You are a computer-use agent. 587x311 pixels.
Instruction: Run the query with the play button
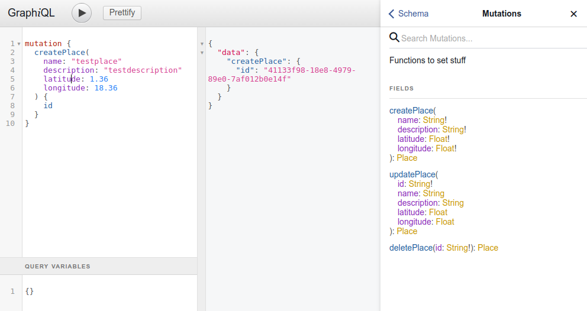(82, 13)
